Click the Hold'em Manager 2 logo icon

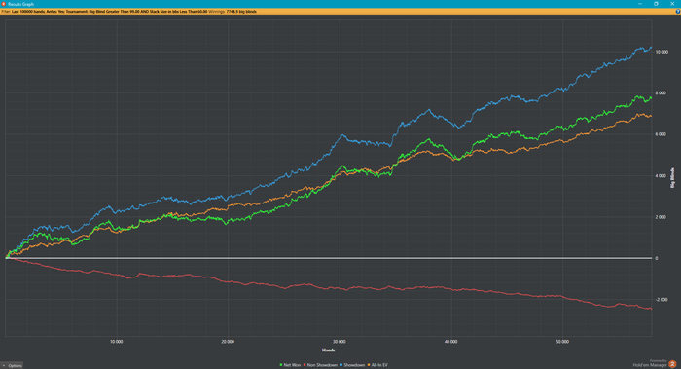(x=672, y=364)
